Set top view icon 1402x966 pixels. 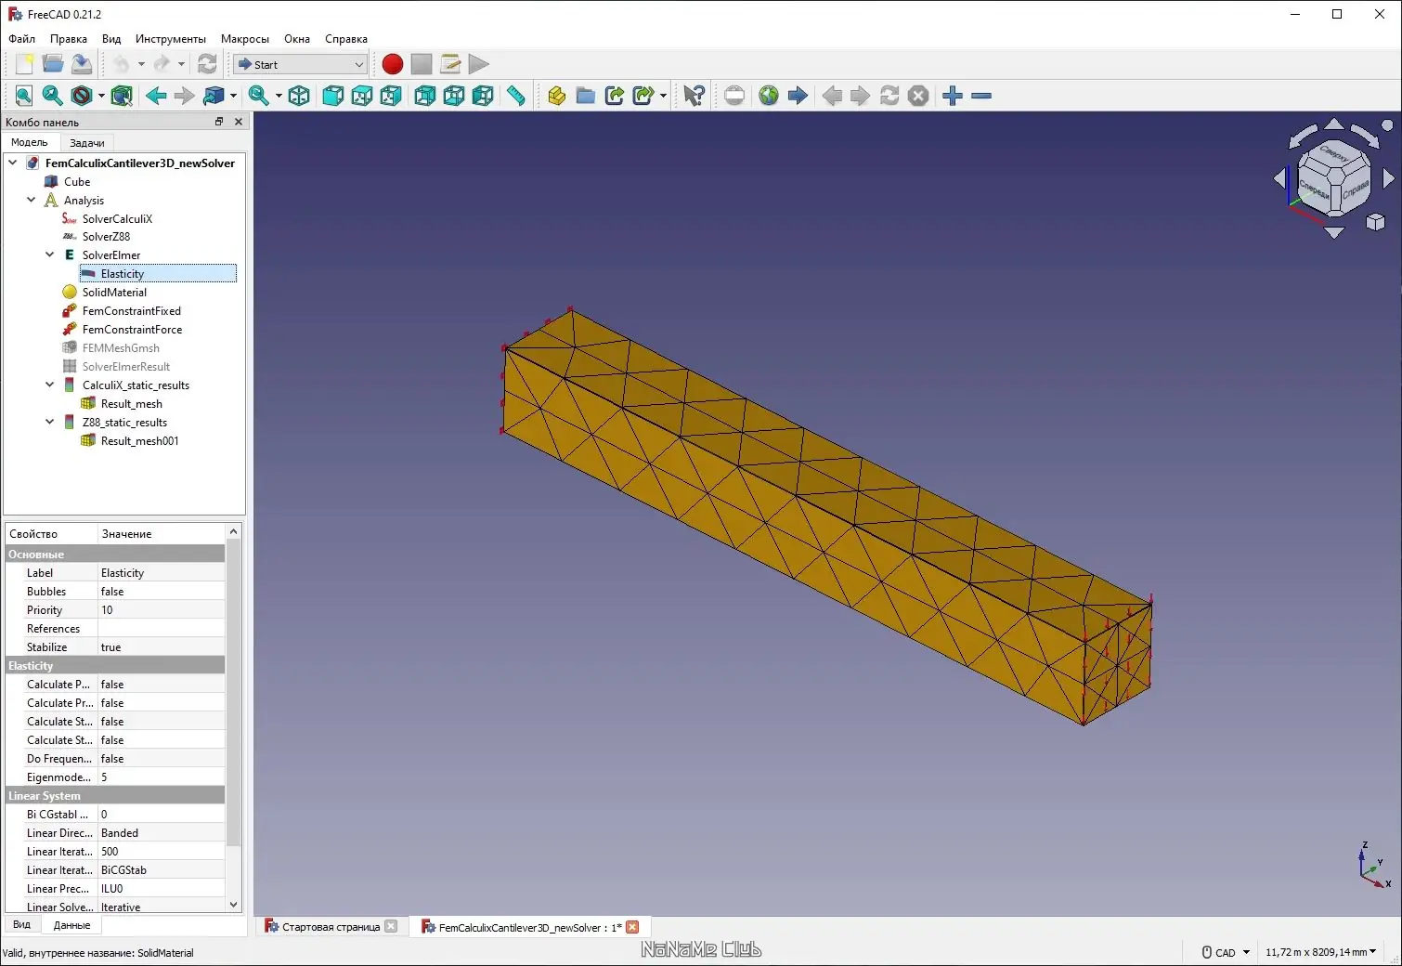tap(362, 96)
